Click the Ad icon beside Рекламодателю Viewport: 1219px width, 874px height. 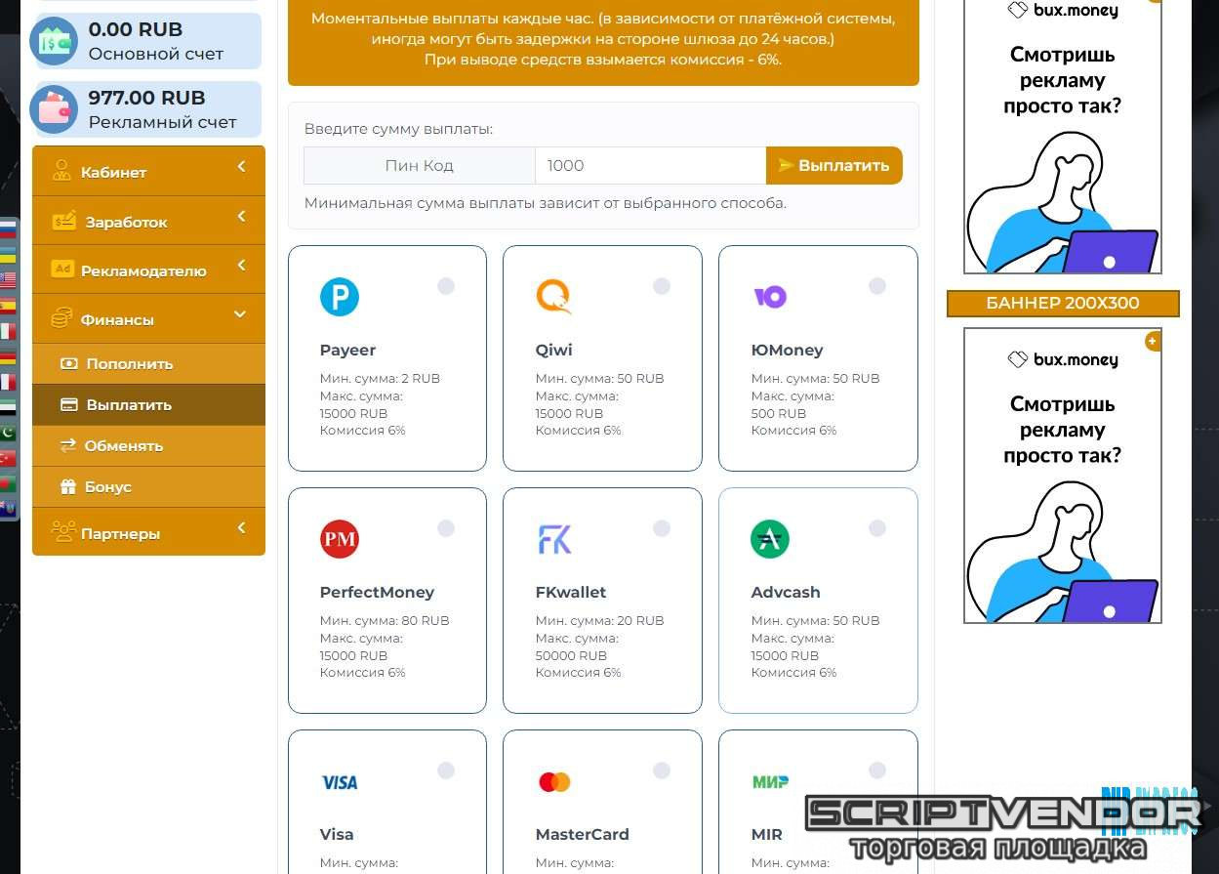(62, 270)
